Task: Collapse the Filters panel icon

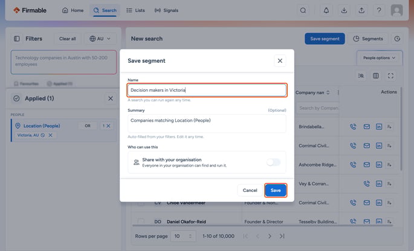Action: point(17,39)
